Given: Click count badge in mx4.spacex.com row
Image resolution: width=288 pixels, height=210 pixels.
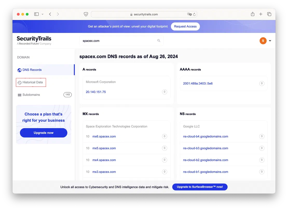Looking at the screenshot, I should point(164,160).
